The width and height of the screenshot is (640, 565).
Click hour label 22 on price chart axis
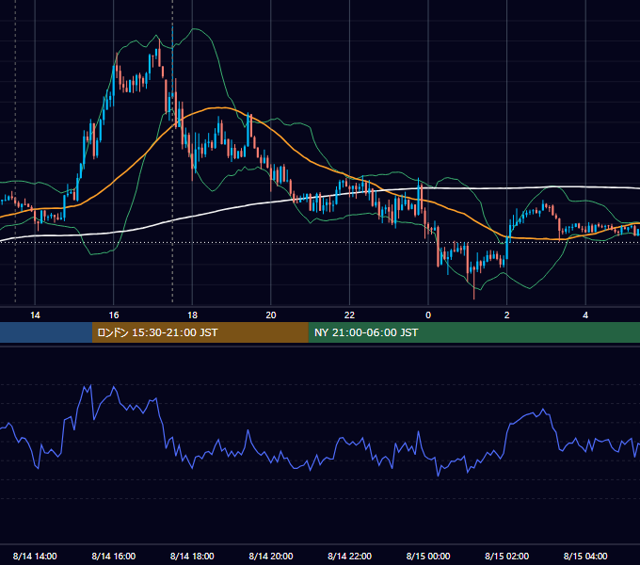click(x=349, y=315)
